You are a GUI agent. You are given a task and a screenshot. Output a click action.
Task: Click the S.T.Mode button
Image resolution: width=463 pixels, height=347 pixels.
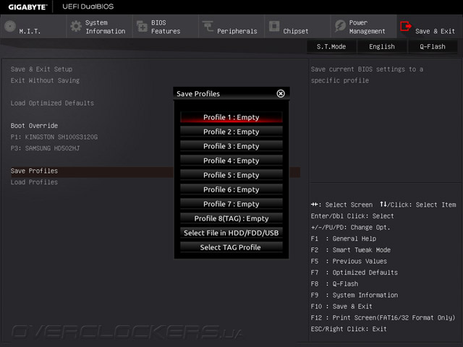point(331,46)
